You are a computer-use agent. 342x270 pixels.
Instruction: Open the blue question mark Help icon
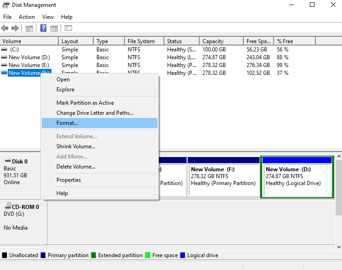tap(43, 28)
